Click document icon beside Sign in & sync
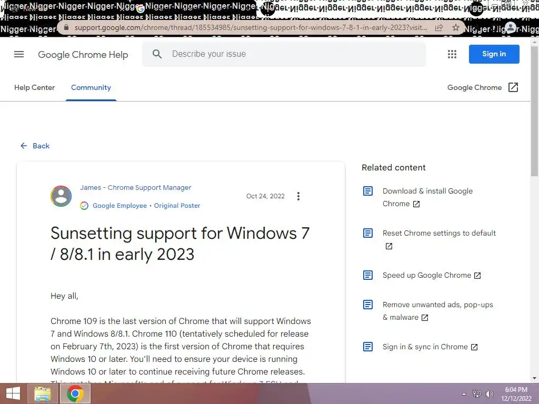Screen dimensions: 539x404 click(x=368, y=347)
